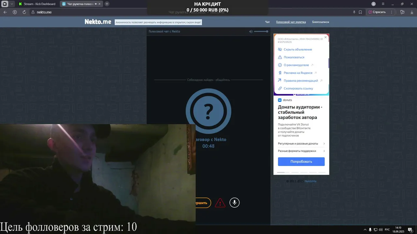Open the network tray icon
This screenshot has width=417, height=234.
[x=375, y=230]
